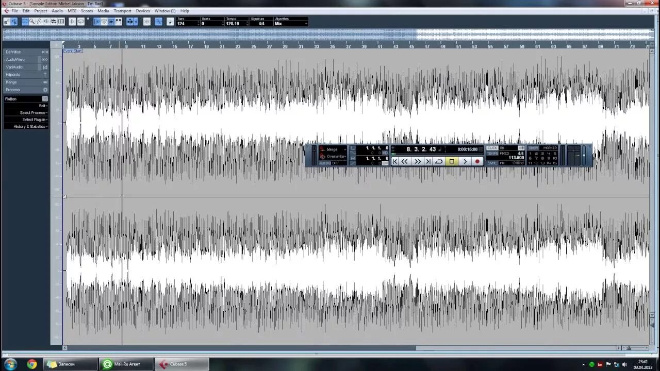Open the AudioWarp inspector tab
The width and height of the screenshot is (660, 371).
26,60
